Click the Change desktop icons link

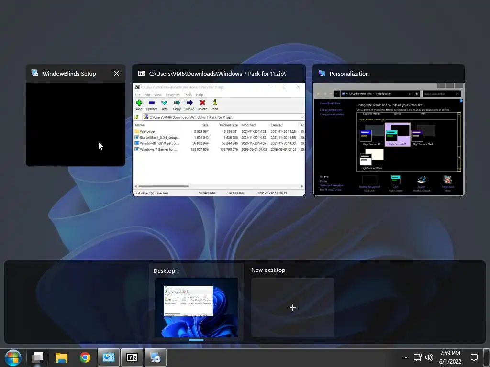point(331,110)
